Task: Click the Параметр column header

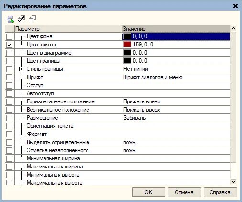Action: [x=68, y=29]
